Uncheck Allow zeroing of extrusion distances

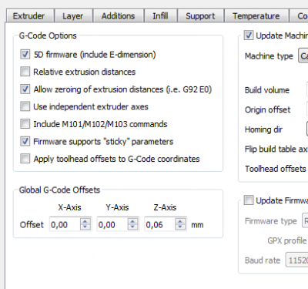point(25,89)
